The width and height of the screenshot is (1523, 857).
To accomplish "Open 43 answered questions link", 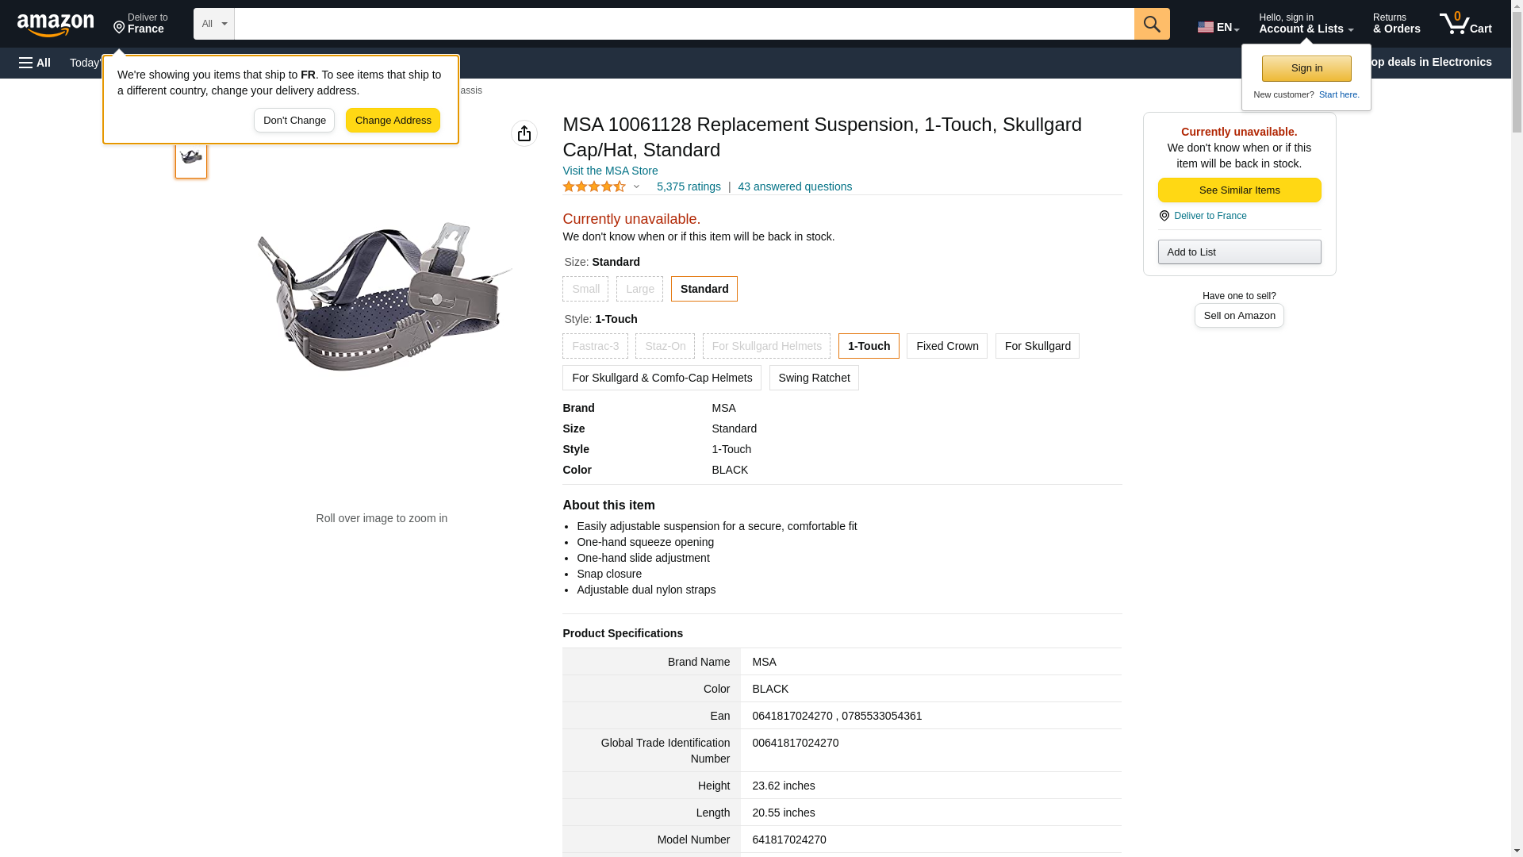I will pos(794,186).
